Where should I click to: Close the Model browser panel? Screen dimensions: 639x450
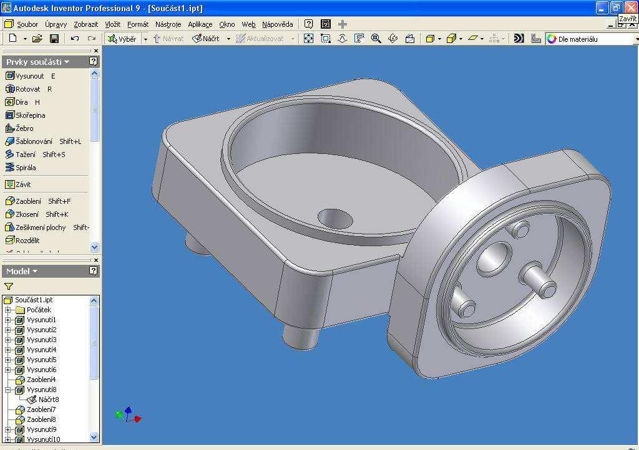(96, 260)
